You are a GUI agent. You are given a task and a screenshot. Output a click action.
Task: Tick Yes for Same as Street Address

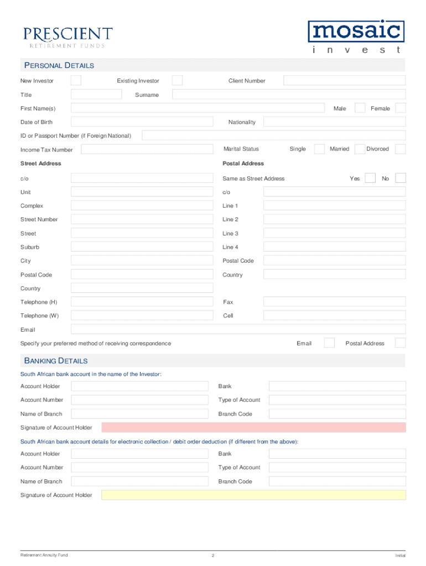point(371,178)
